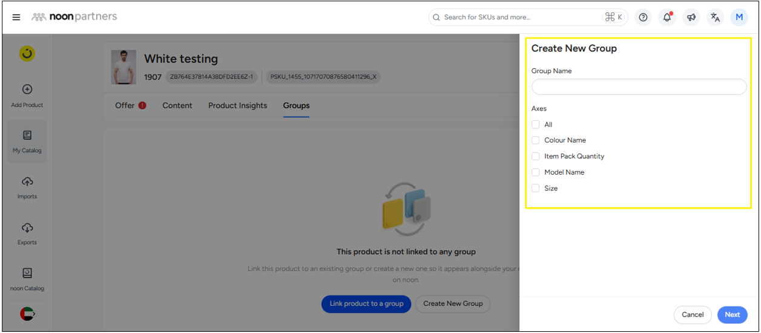Check the All axes checkbox
This screenshot has width=761, height=333.
point(535,124)
